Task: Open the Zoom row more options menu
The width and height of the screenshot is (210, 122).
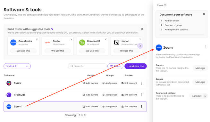Action: [142, 107]
